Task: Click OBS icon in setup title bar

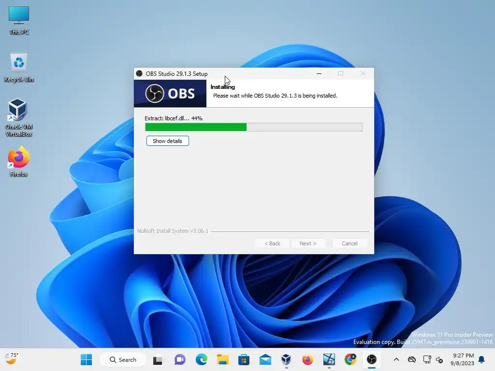Action: (139, 73)
